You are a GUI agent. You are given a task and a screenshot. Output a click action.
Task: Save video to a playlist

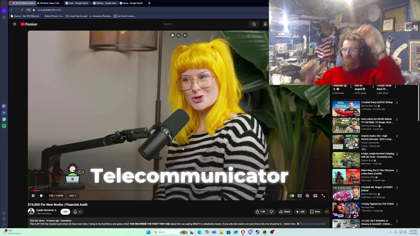[x=315, y=212]
